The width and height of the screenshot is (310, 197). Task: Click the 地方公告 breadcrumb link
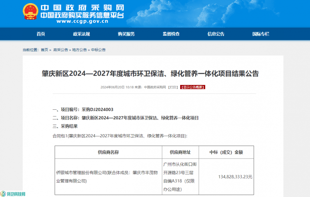[x=79, y=50]
